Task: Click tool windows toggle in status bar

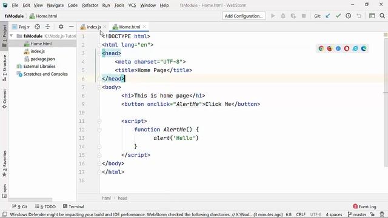Action: pos(4,214)
